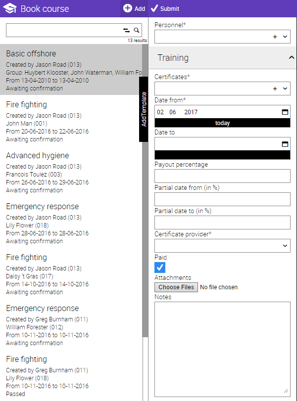Image resolution: width=297 pixels, height=401 pixels.
Task: Collapse the Training section
Action: [x=291, y=58]
